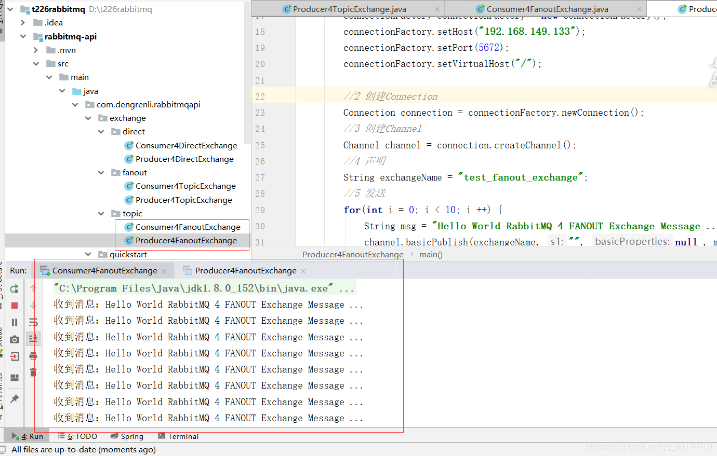Screen dimensions: 717x456
Task: Close Producer4FanoutExchange run tab
Action: [x=303, y=271]
